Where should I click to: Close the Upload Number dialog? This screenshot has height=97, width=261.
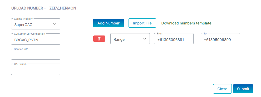point(222,89)
